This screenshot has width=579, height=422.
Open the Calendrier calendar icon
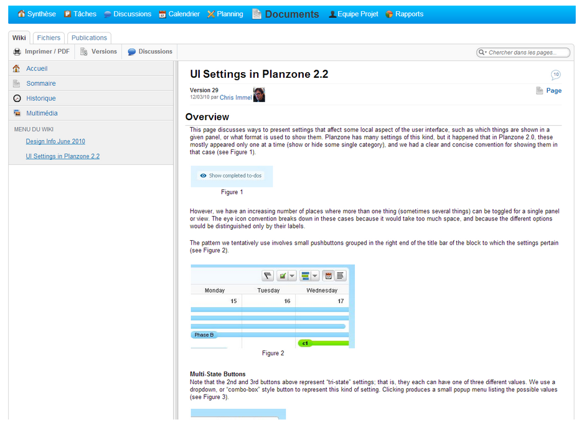point(162,14)
